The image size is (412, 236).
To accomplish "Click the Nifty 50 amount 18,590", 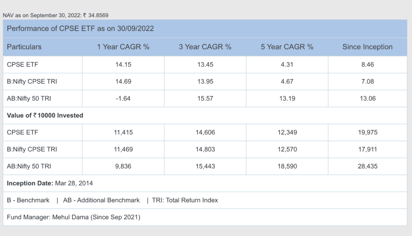I will (287, 166).
